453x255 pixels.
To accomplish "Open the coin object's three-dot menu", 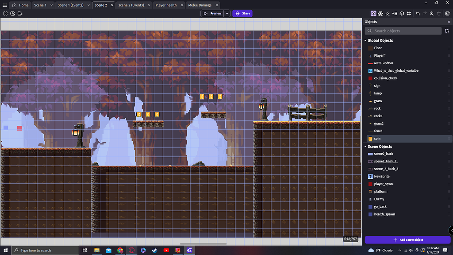I will (448, 139).
